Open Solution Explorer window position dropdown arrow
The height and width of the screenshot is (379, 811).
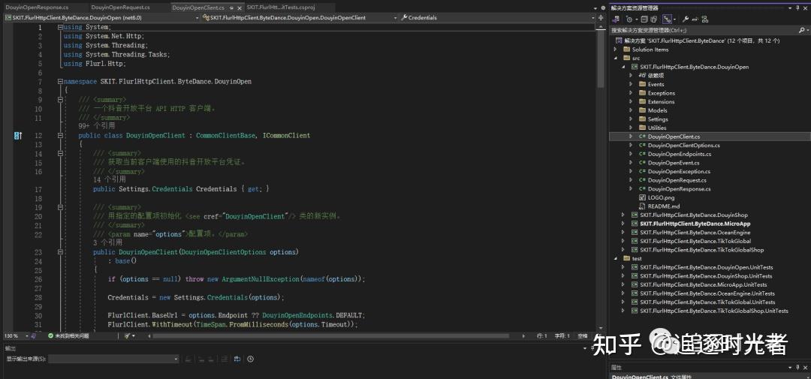790,8
